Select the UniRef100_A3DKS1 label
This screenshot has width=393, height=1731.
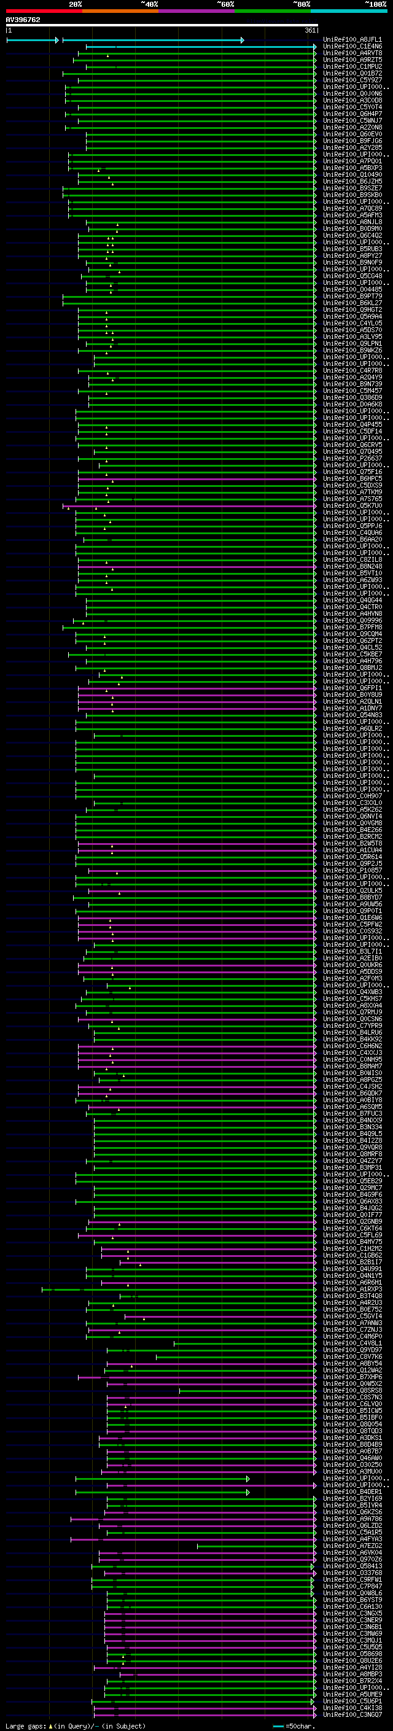click(x=352, y=1438)
